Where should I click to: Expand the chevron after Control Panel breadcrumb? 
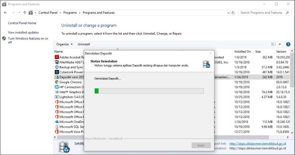pyautogui.click(x=60, y=13)
